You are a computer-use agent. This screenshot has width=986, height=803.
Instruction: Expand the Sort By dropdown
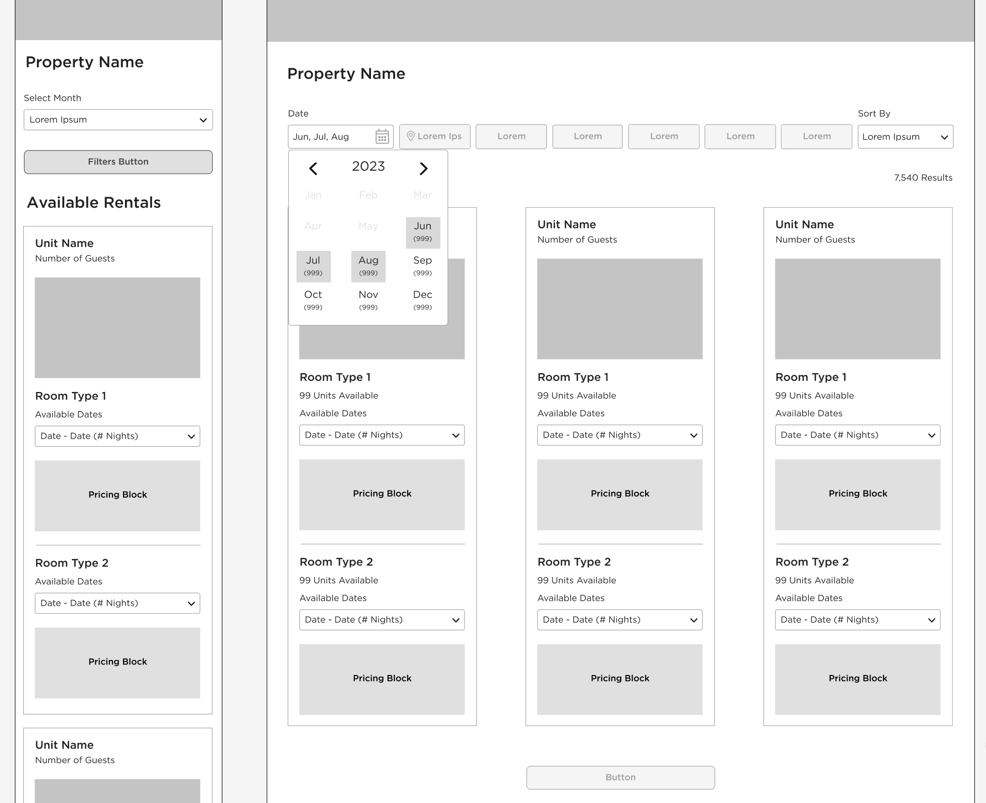(905, 137)
